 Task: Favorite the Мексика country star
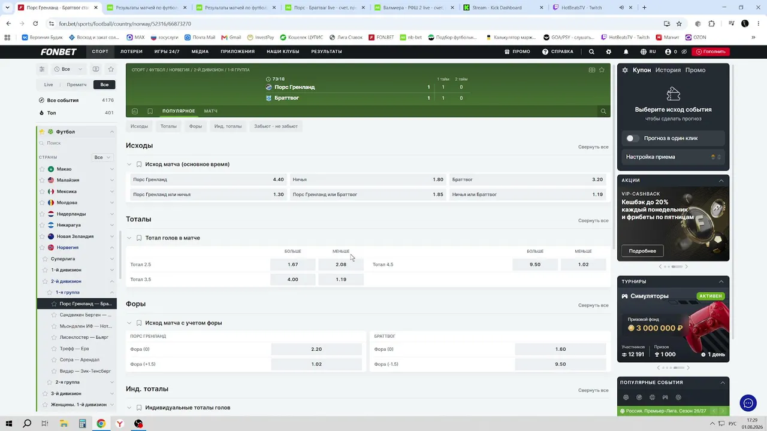pos(42,192)
